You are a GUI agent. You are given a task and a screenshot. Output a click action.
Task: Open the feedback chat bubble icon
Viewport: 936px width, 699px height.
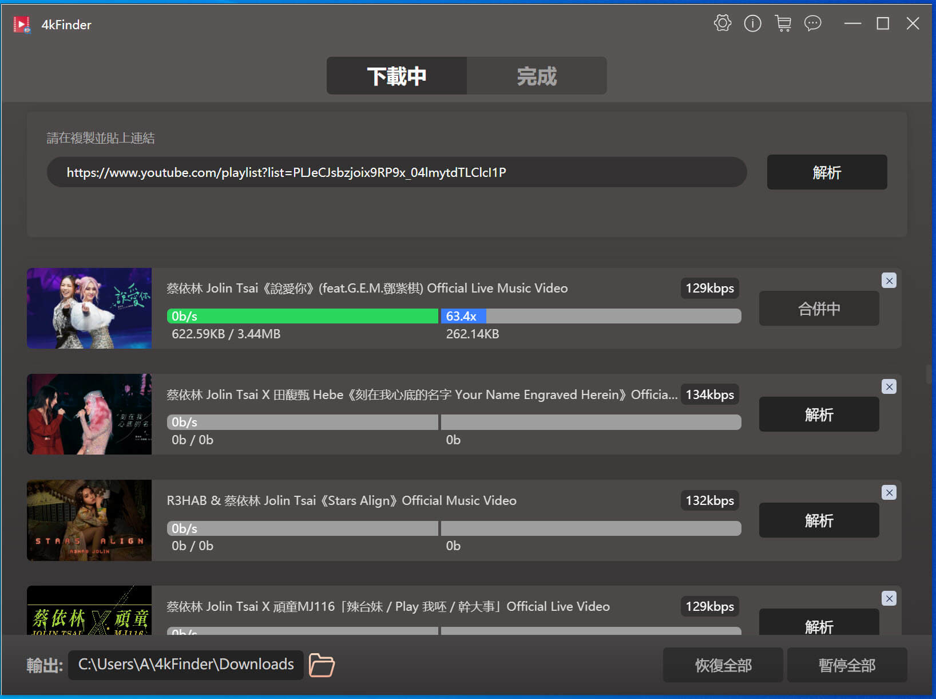[x=812, y=23]
